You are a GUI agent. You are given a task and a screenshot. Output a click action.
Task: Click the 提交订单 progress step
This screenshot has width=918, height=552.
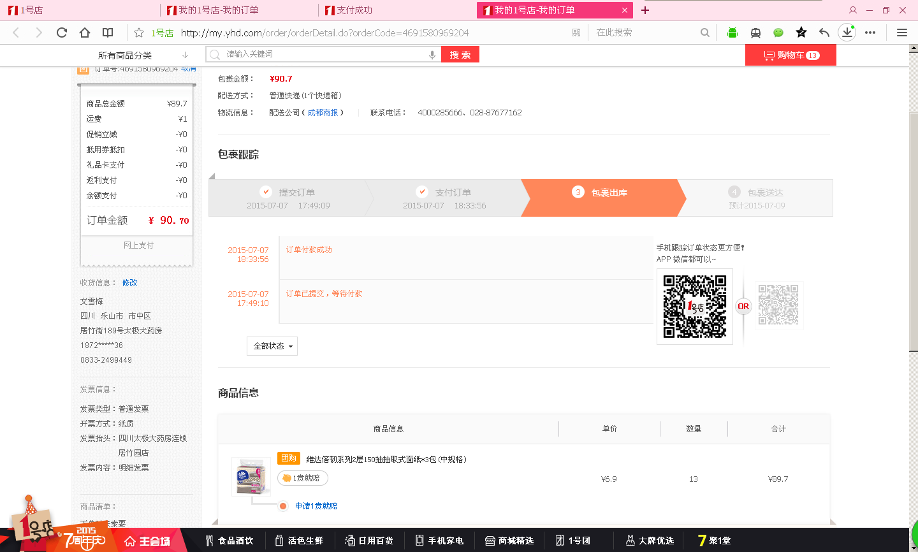point(289,198)
